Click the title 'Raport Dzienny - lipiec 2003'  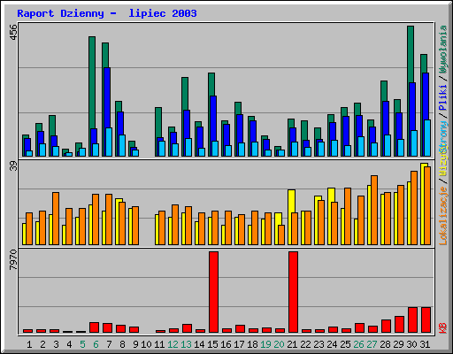107,13
